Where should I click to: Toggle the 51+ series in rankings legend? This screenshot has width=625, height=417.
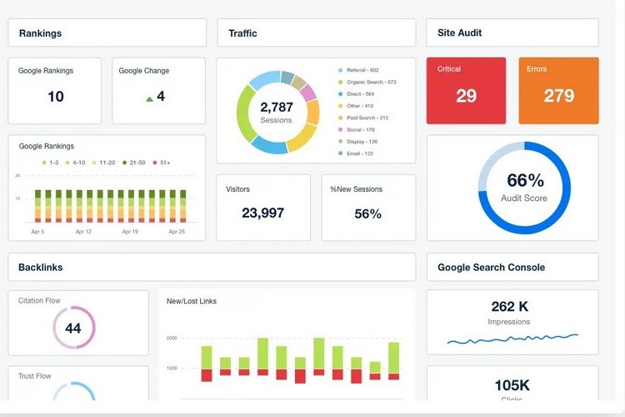pos(160,163)
